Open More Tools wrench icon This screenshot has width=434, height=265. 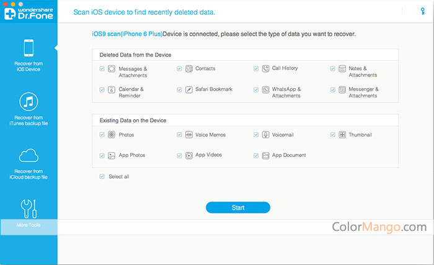(29, 209)
